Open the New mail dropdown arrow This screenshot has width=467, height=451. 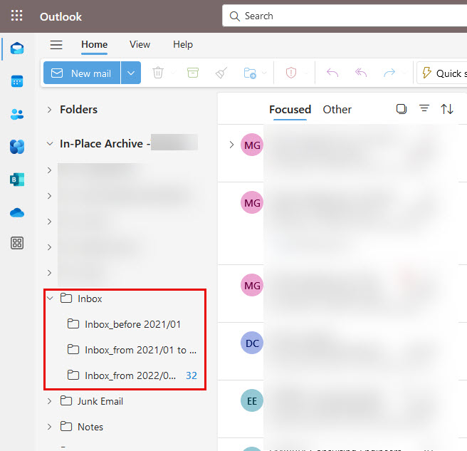131,73
